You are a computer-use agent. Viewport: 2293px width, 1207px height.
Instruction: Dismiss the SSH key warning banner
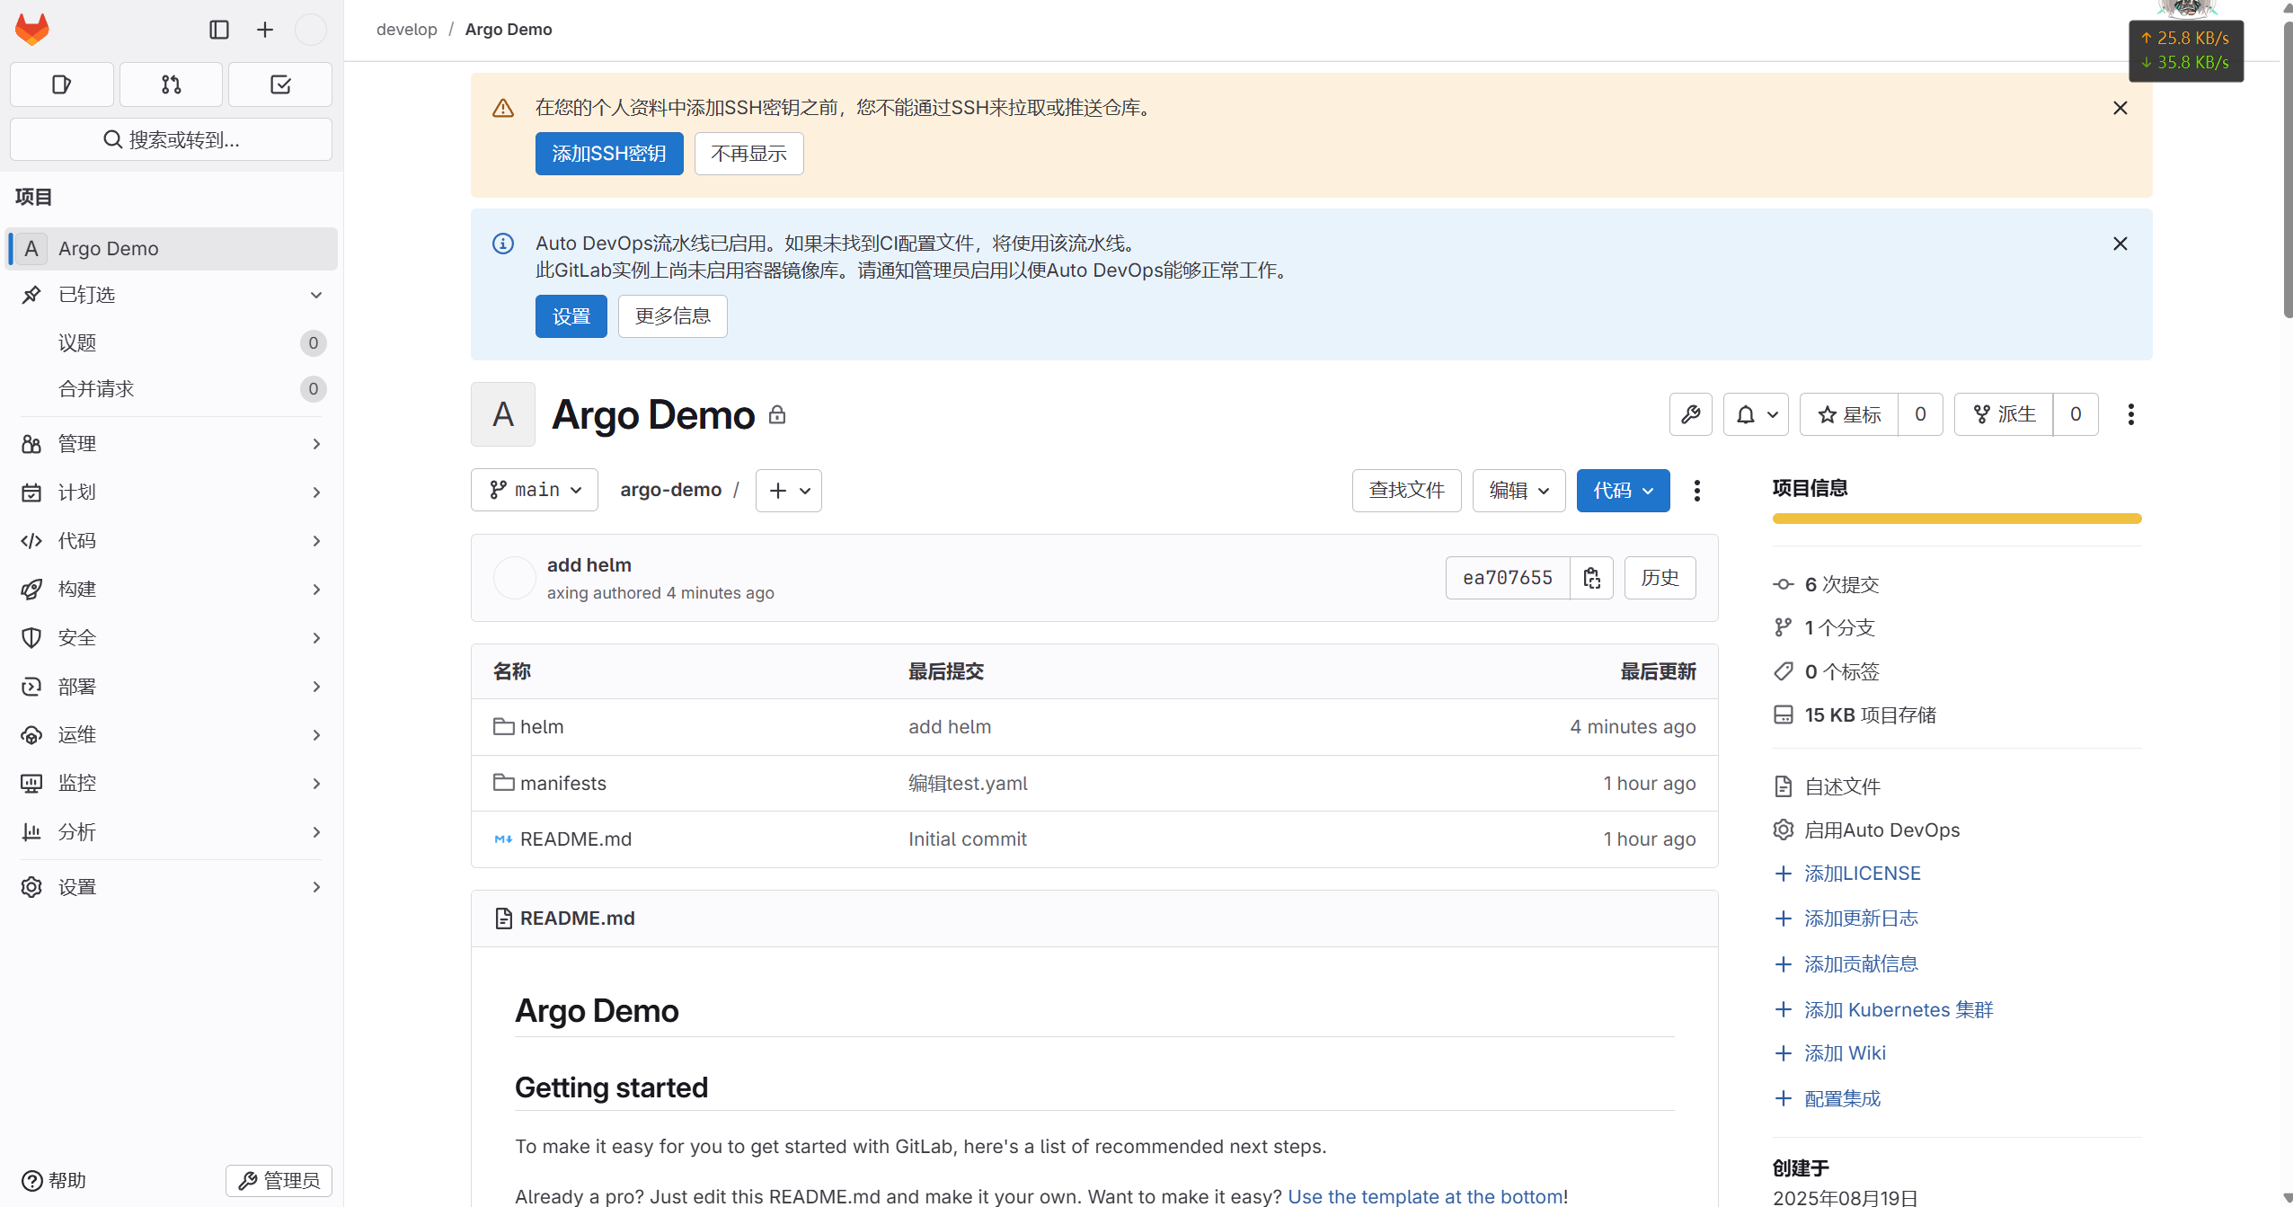(2120, 108)
